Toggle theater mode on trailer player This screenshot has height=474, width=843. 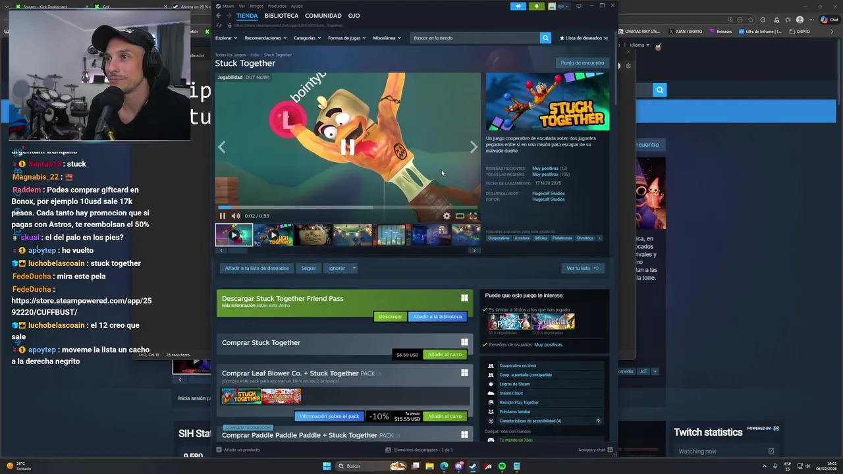(460, 216)
